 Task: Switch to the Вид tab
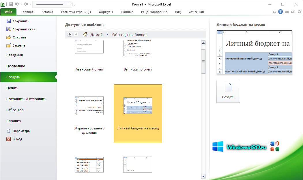pyautogui.click(x=178, y=12)
